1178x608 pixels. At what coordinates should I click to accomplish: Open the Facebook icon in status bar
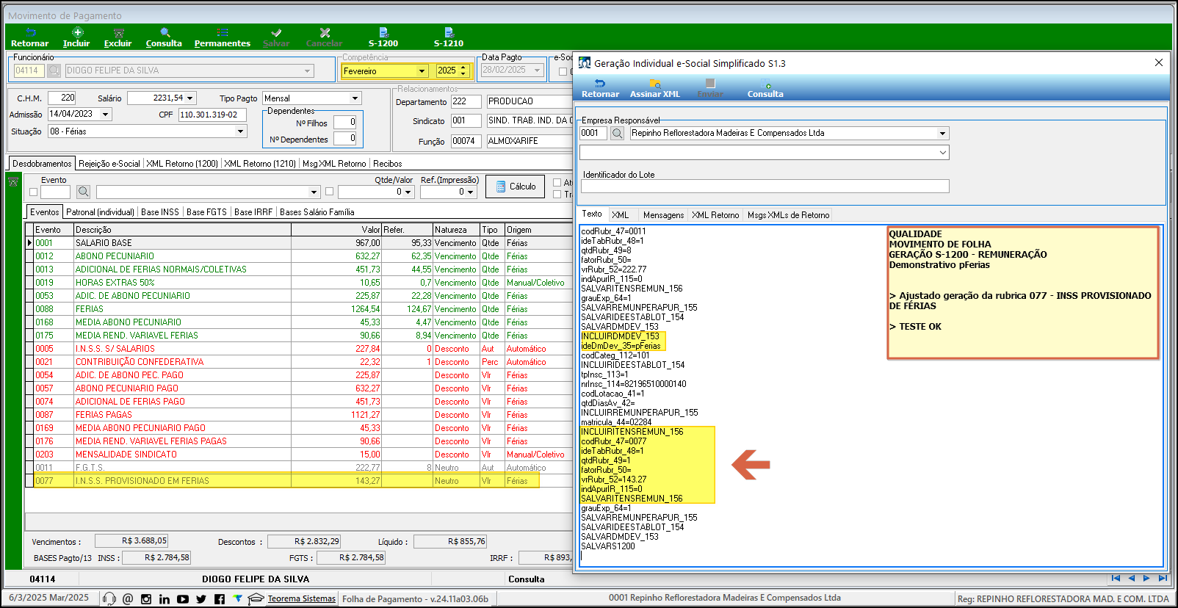(220, 599)
